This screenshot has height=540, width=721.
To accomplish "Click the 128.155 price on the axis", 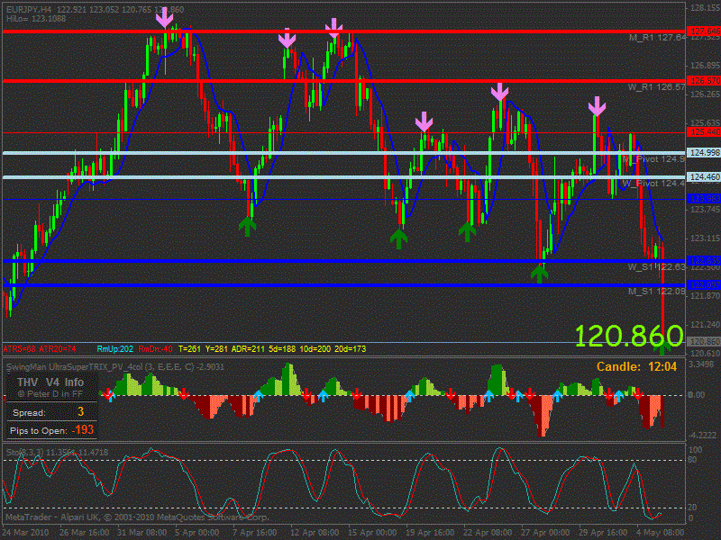I will click(x=705, y=8).
